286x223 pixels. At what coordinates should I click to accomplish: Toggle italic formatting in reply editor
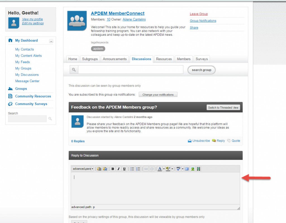coord(118,169)
